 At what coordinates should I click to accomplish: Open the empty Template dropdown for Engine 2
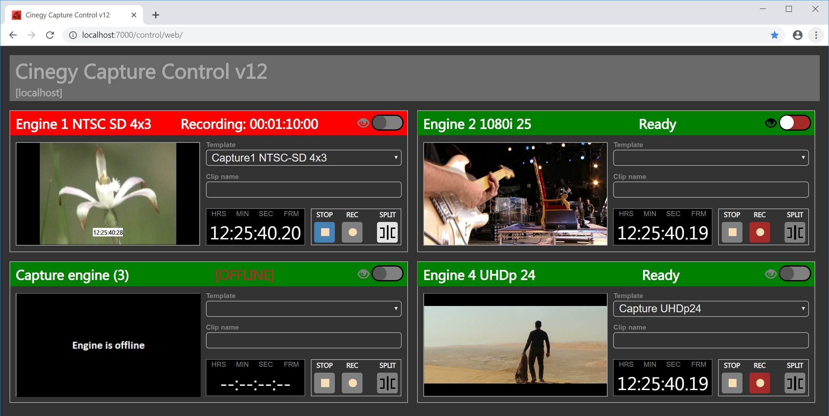click(711, 158)
